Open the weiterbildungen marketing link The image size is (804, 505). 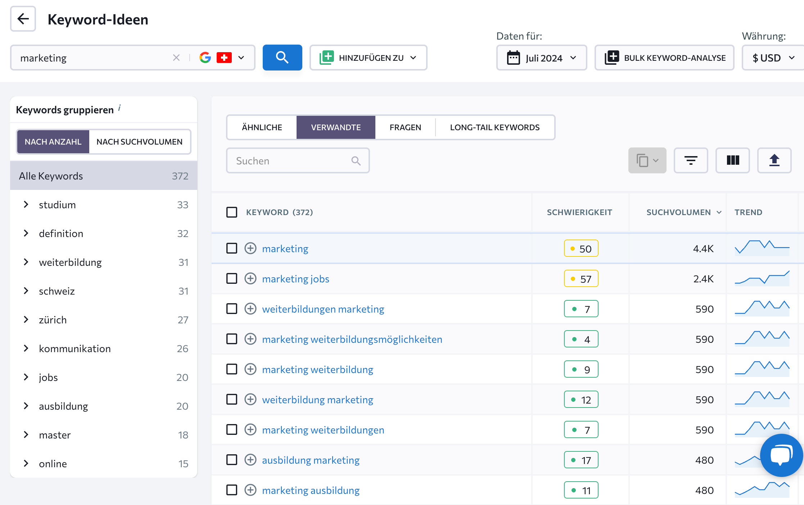(323, 309)
